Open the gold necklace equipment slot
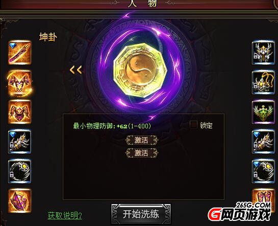Viewport: 278px width, 226px height. (263, 82)
